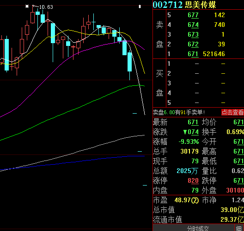Click the circled 2 icon beside 市盈
This screenshot has width=244, height=231.
point(195,200)
